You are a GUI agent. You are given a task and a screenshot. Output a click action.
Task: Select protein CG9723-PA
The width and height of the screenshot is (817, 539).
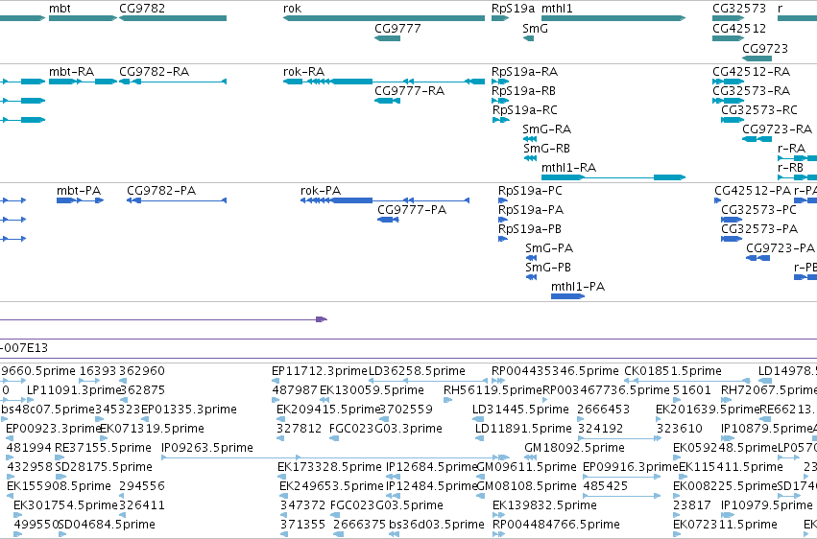(x=758, y=258)
